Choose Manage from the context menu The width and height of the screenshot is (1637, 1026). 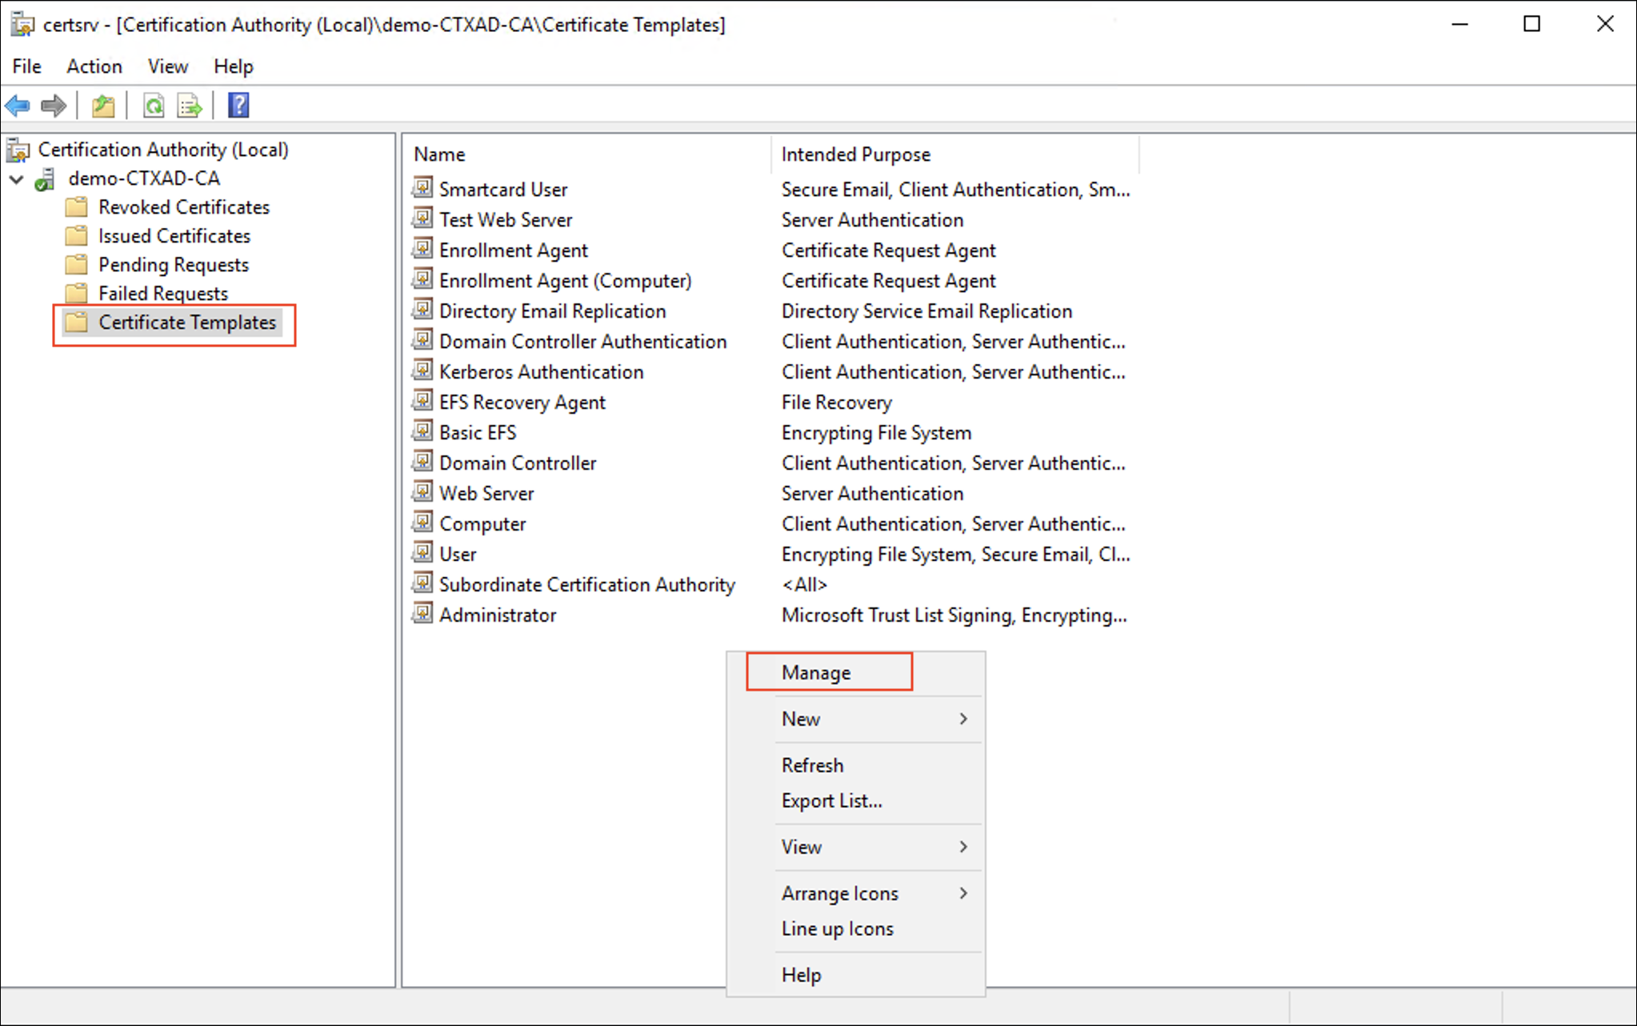(816, 672)
